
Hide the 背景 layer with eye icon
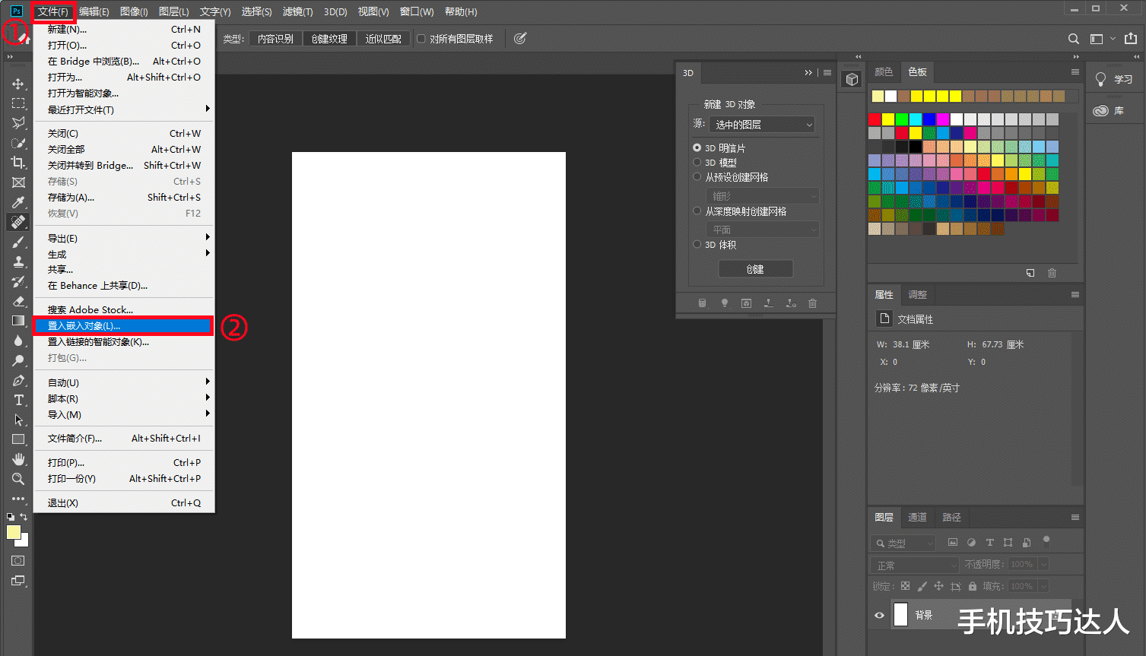879,615
